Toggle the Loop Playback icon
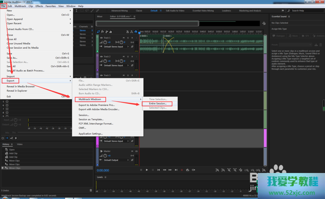This screenshot has height=199, width=325. tap(188, 170)
